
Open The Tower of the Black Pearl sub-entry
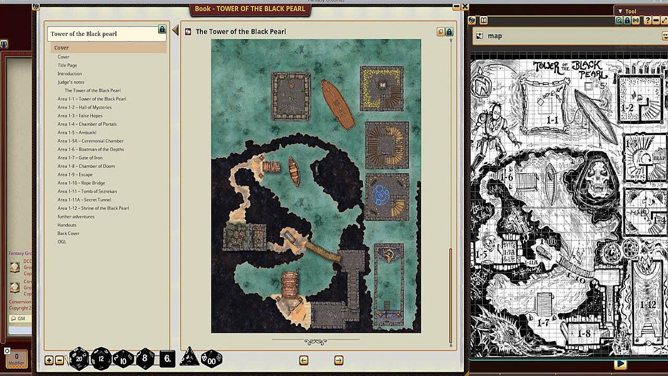[x=92, y=90]
